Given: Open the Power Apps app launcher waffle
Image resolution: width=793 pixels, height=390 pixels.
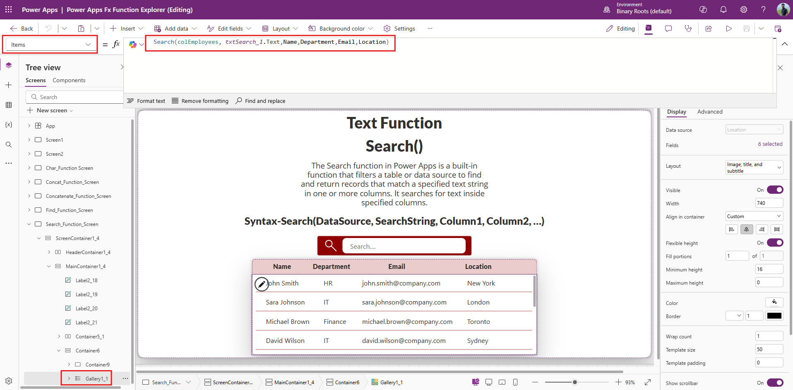Looking at the screenshot, I should pos(8,10).
